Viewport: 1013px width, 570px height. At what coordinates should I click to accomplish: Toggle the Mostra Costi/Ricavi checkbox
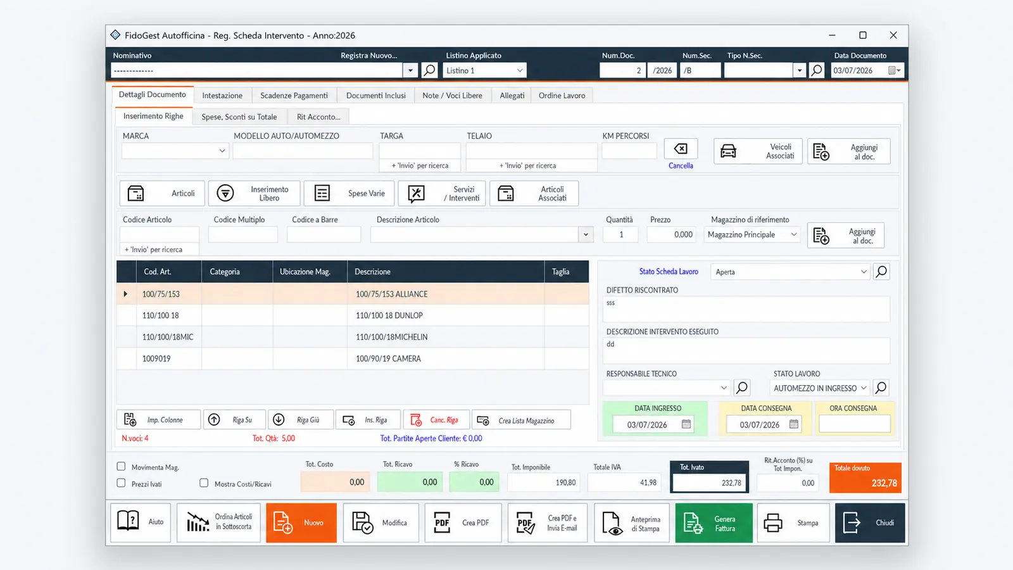coord(204,483)
